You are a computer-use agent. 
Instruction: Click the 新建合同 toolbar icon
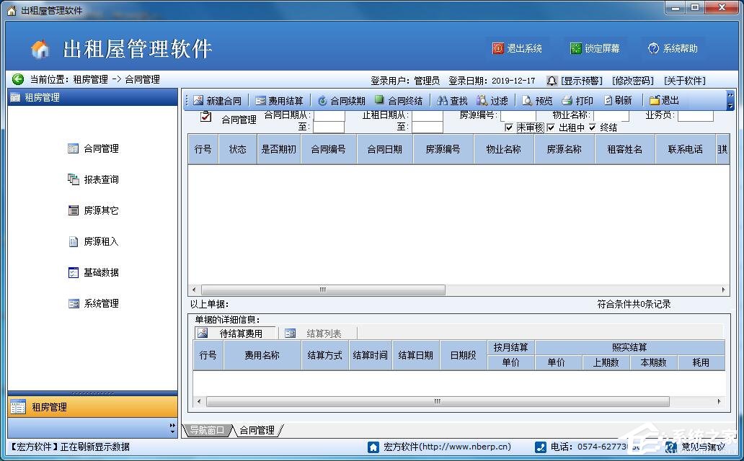pyautogui.click(x=198, y=101)
